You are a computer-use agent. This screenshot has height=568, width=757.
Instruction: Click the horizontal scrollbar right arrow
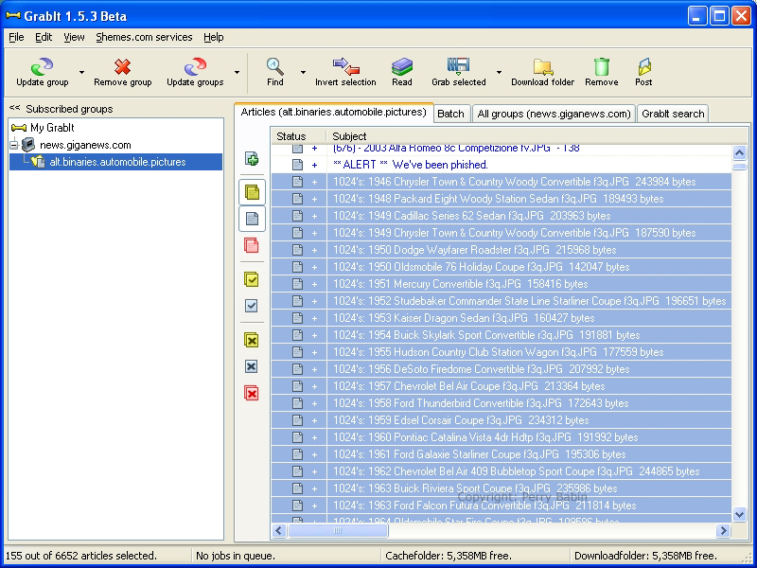(723, 530)
